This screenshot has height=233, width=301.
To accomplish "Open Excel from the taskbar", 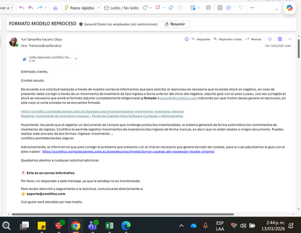I will (110, 226).
